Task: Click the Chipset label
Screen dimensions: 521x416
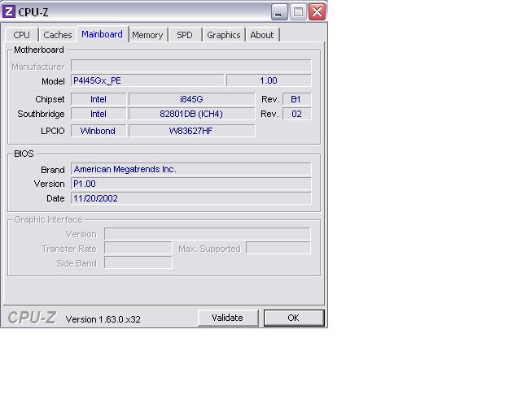Action: pos(50,99)
